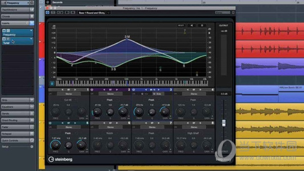Viewport: 304px width, 171px height.
Task: Click the band 5 Q knob
Action: pos(68,145)
